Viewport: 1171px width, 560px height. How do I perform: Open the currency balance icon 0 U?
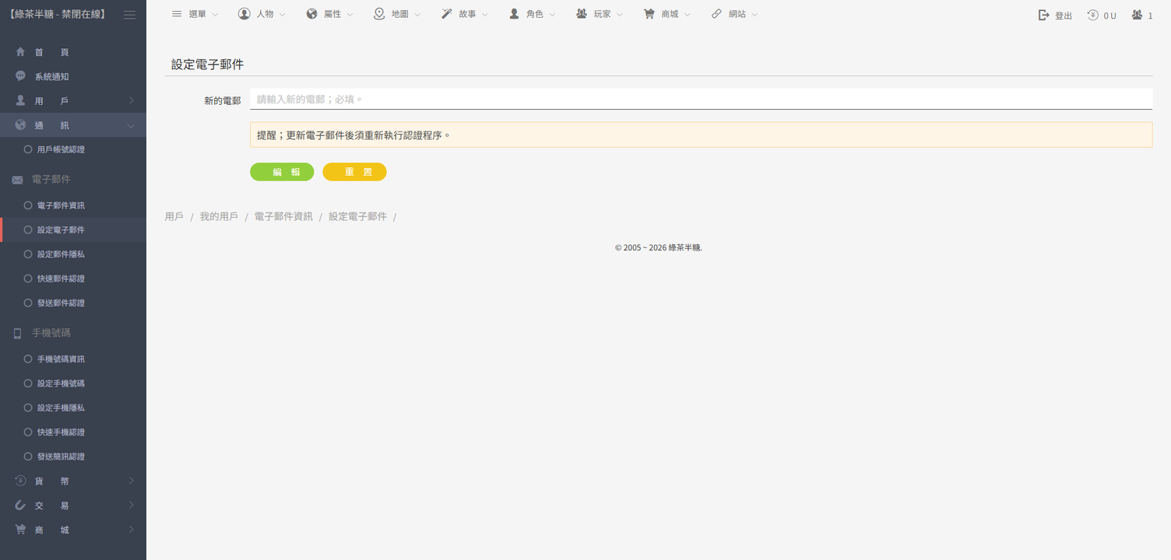pyautogui.click(x=1092, y=15)
